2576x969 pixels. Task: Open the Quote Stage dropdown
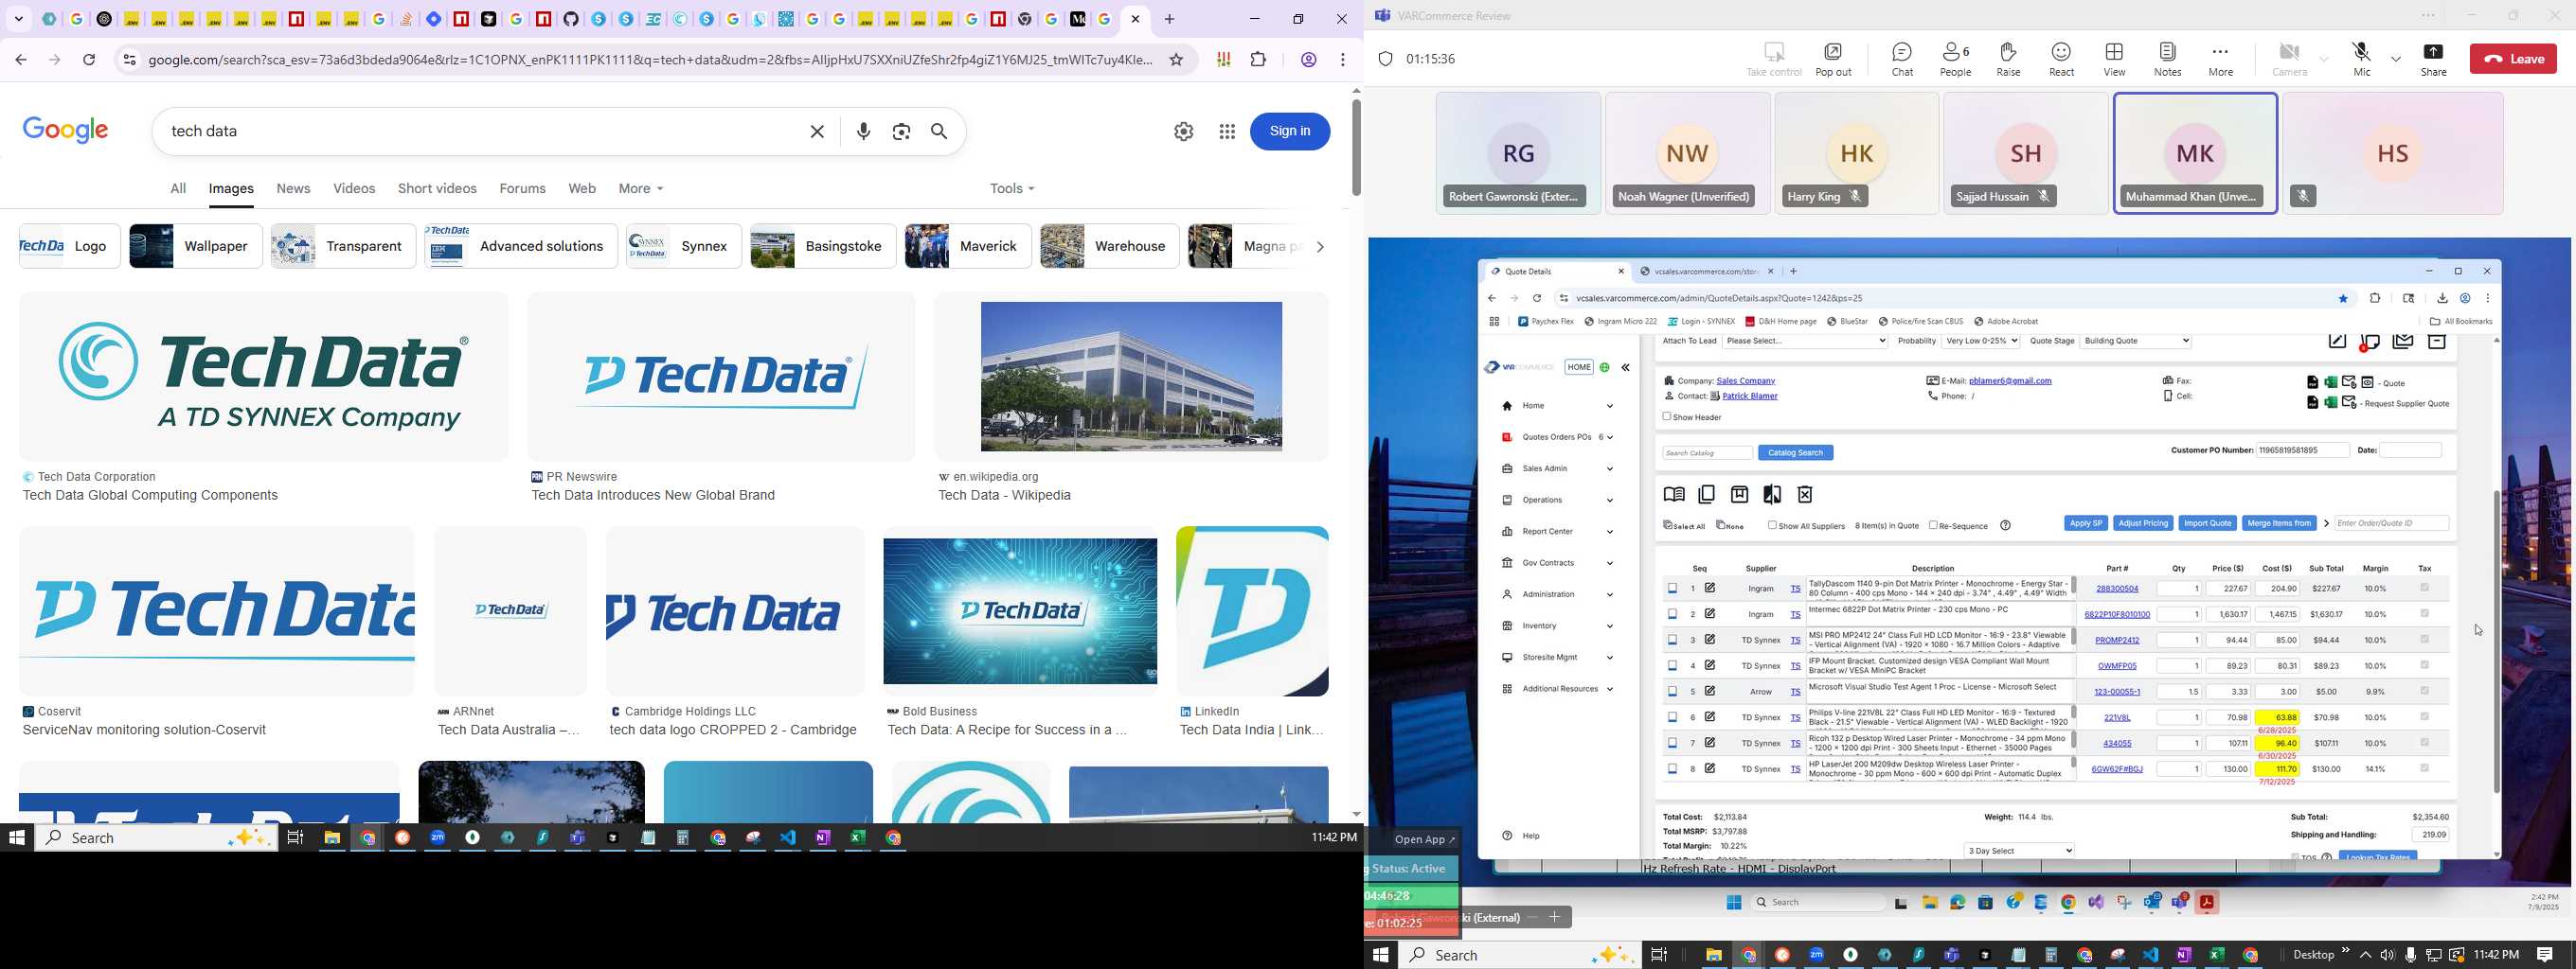pyautogui.click(x=2135, y=342)
